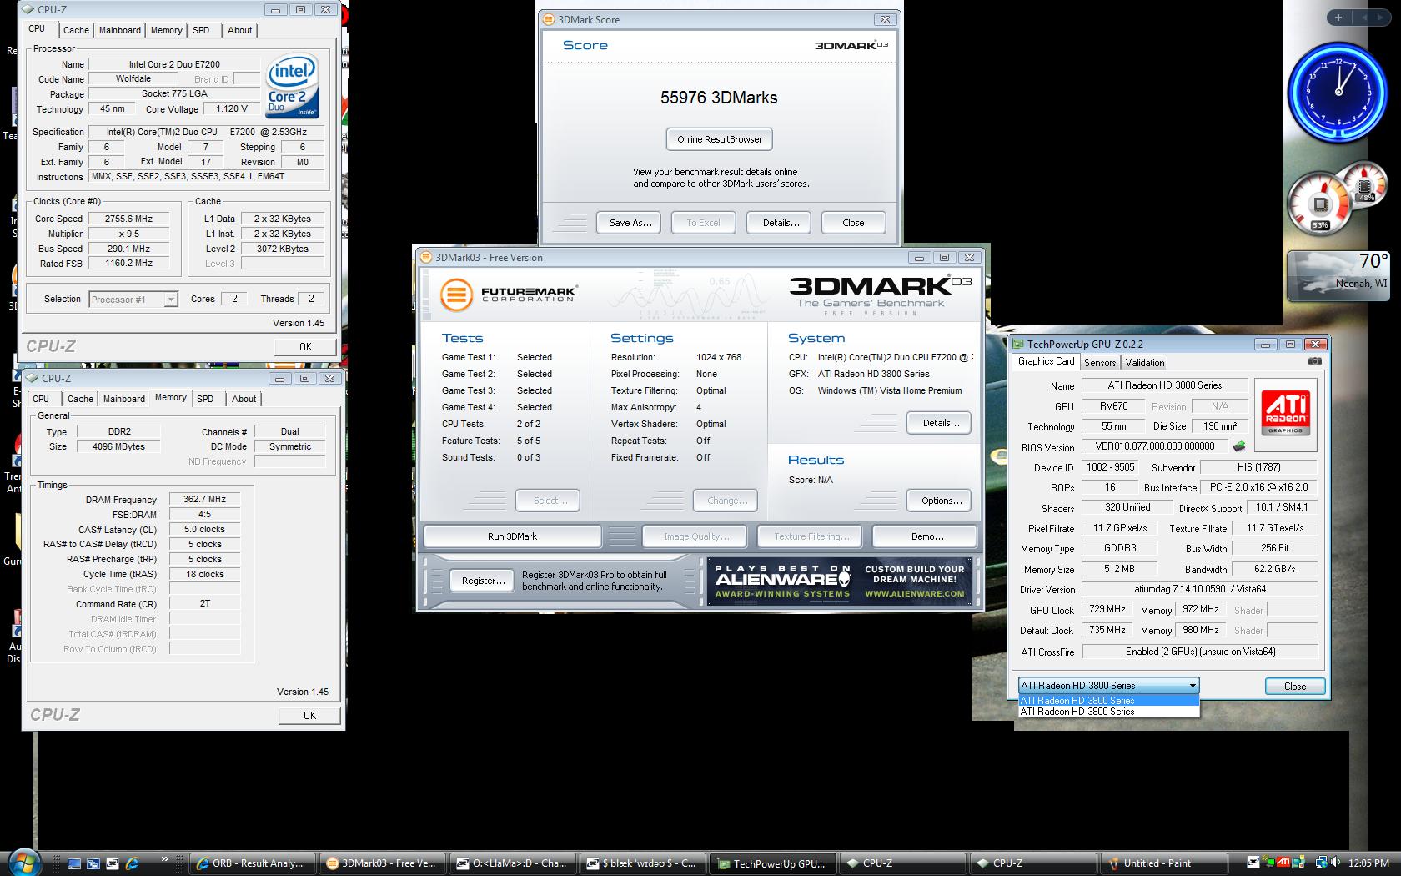Click the DRAM Frequency 362.7 MHz field
Screen dimensions: 1401x876
coord(204,499)
